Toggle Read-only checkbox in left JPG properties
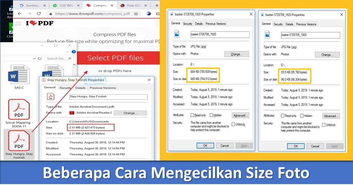 [x=192, y=115]
